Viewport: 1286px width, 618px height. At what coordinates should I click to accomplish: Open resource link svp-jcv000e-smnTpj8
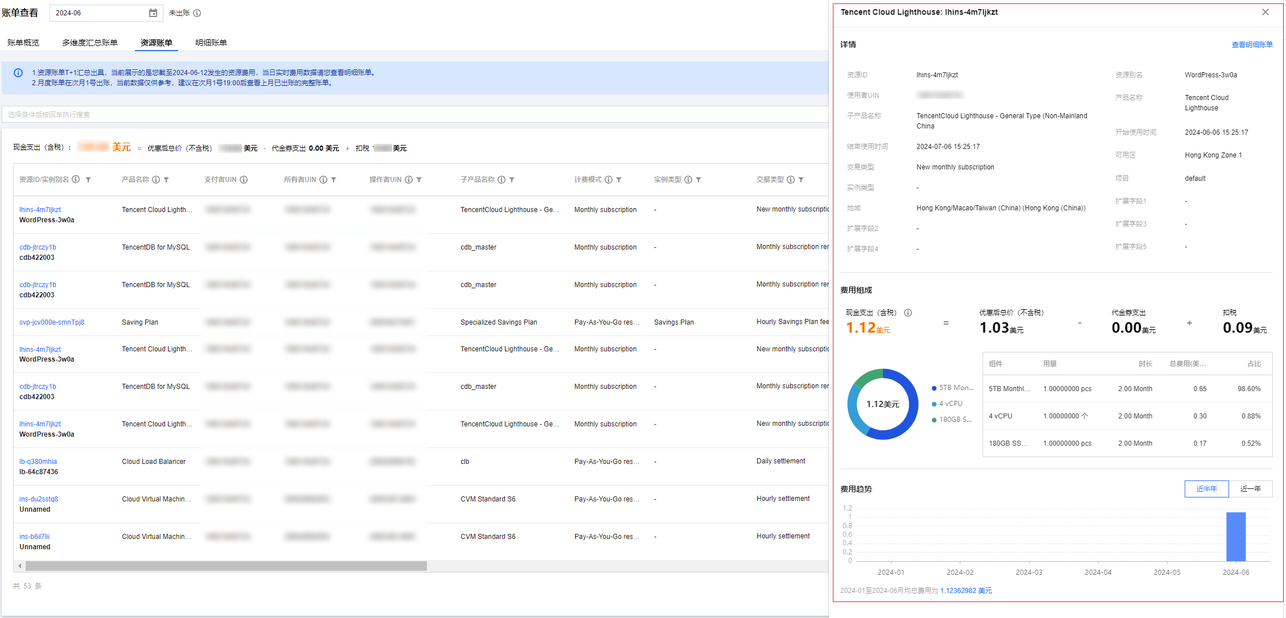[52, 322]
